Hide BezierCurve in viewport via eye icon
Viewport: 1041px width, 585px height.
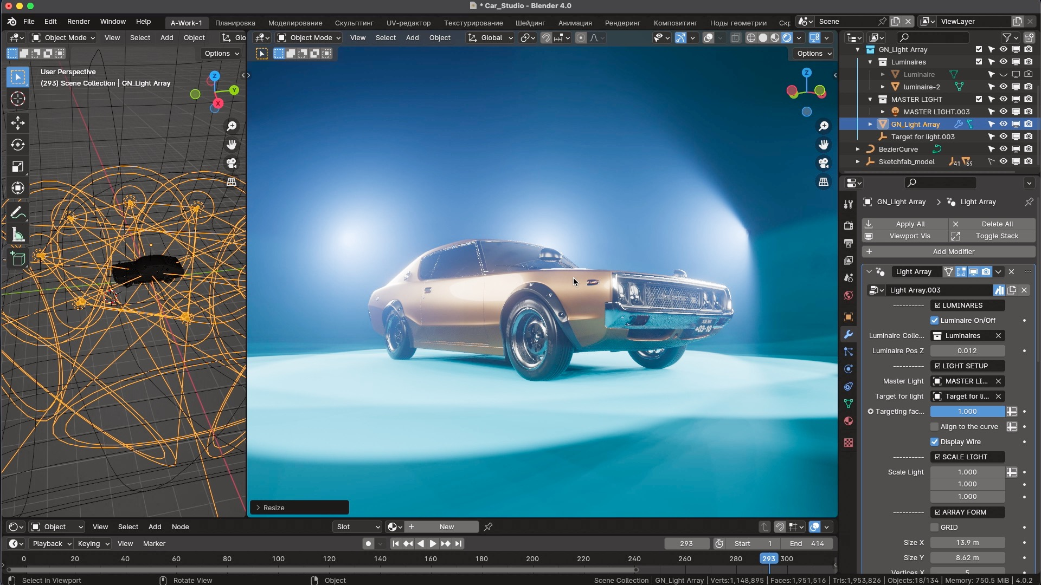tap(1003, 149)
